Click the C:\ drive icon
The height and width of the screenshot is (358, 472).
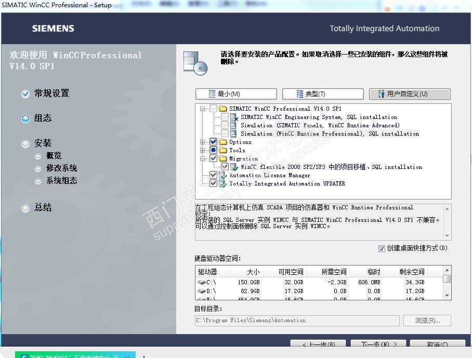pos(201,282)
